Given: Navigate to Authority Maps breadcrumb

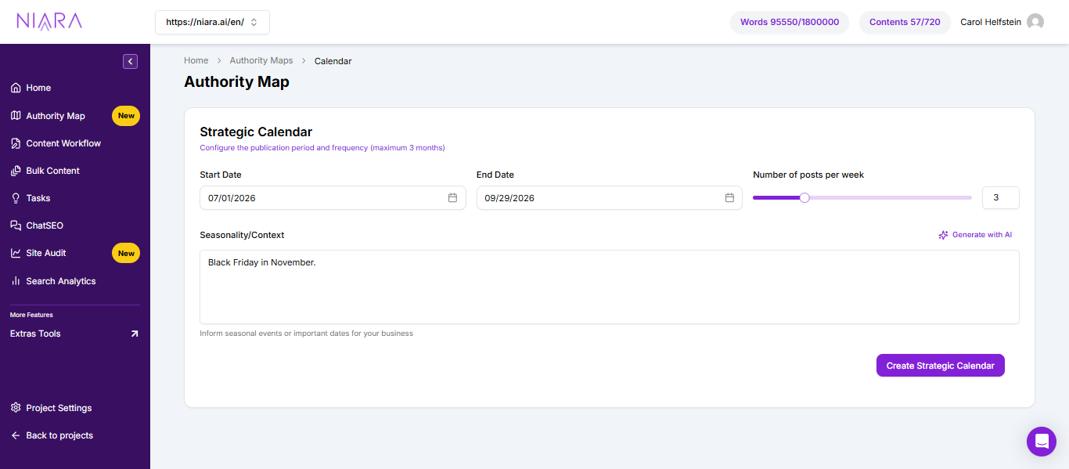Looking at the screenshot, I should click(261, 60).
